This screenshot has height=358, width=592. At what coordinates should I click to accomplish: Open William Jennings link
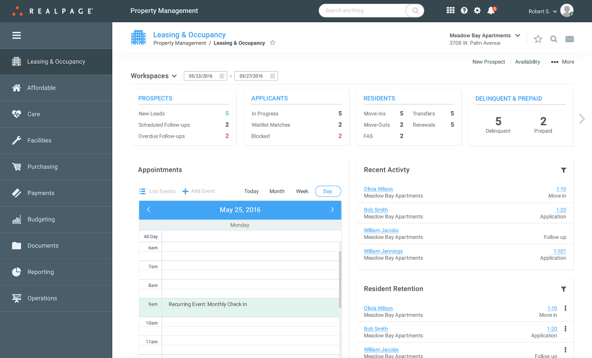[x=383, y=251]
